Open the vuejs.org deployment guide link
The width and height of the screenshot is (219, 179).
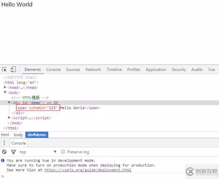click(88, 170)
